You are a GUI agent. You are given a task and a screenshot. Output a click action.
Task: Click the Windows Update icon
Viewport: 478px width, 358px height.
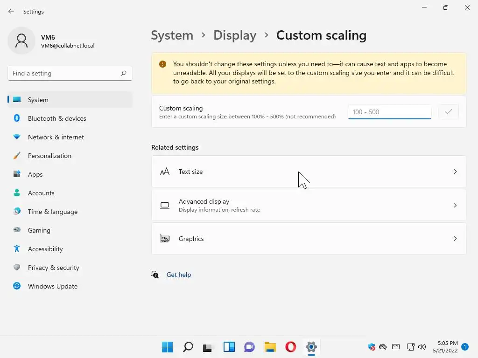(x=17, y=286)
